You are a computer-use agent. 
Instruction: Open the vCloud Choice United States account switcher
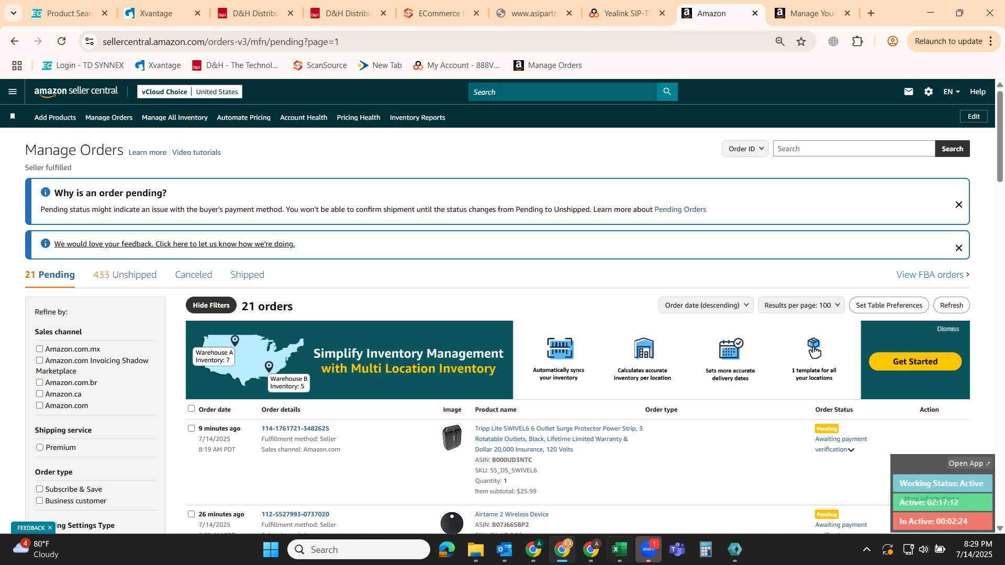(x=189, y=92)
